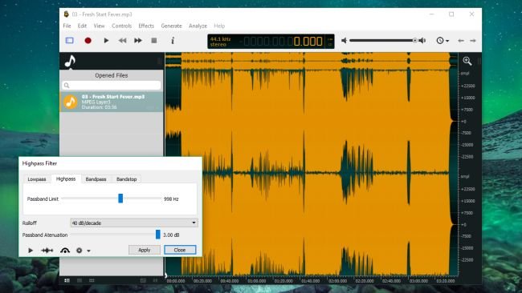Open the Help menu
Image resolution: width=522 pixels, height=293 pixels.
tap(219, 26)
